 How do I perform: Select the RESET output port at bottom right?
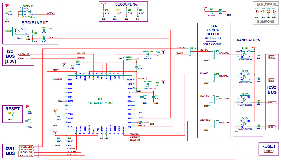(269, 151)
